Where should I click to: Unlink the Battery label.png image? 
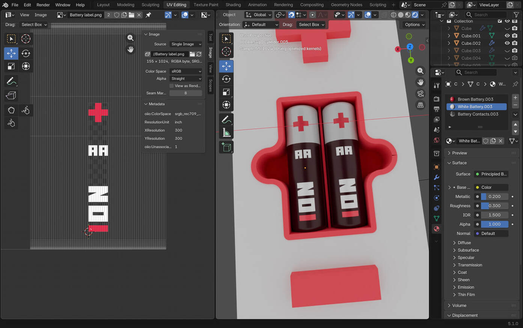[x=139, y=15]
